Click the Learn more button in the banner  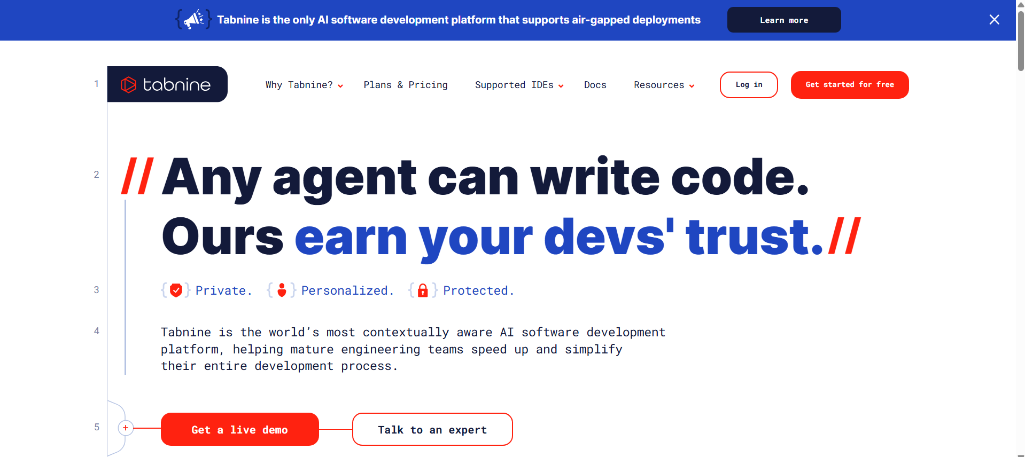(x=784, y=20)
